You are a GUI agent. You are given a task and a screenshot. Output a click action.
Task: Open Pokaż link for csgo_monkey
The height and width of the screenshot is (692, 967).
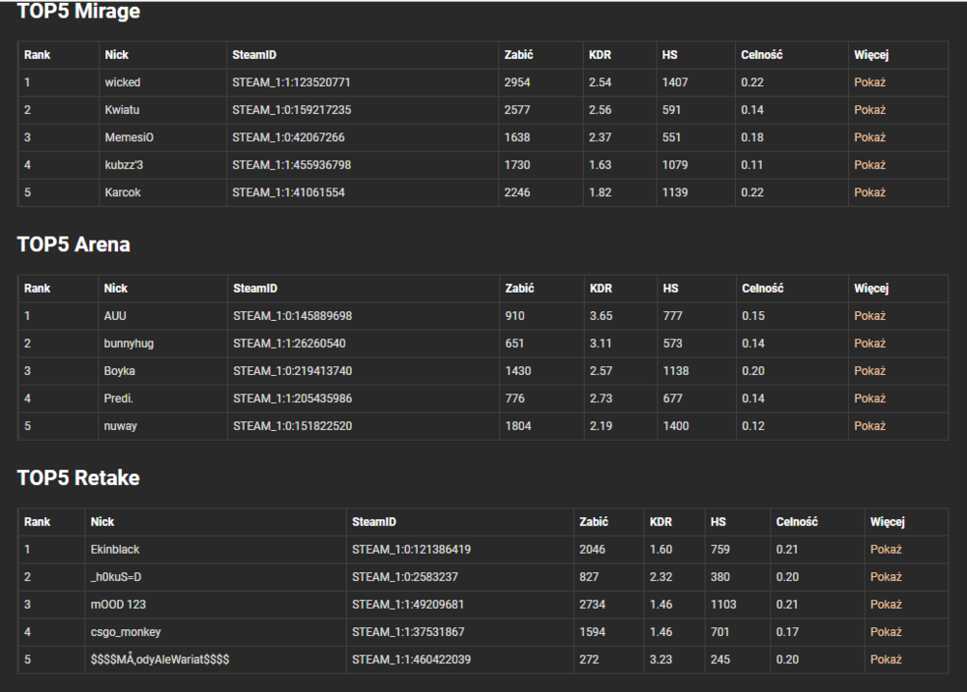(x=886, y=632)
